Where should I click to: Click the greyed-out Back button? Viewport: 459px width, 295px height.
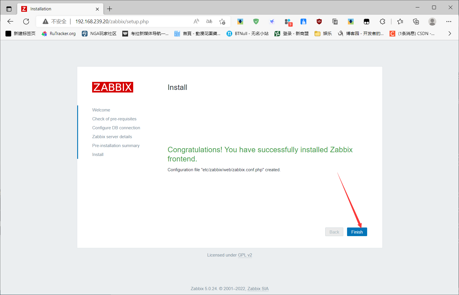[334, 232]
